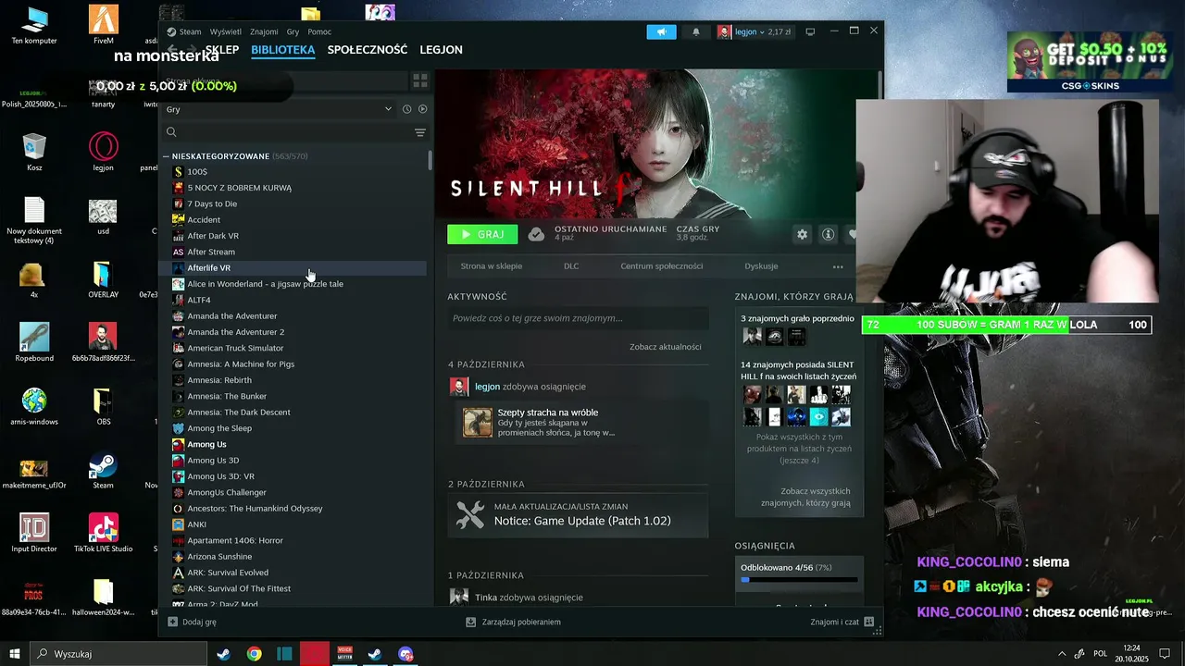Screen dimensions: 1185x666
Task: Open the DLC link
Action: (x=571, y=266)
